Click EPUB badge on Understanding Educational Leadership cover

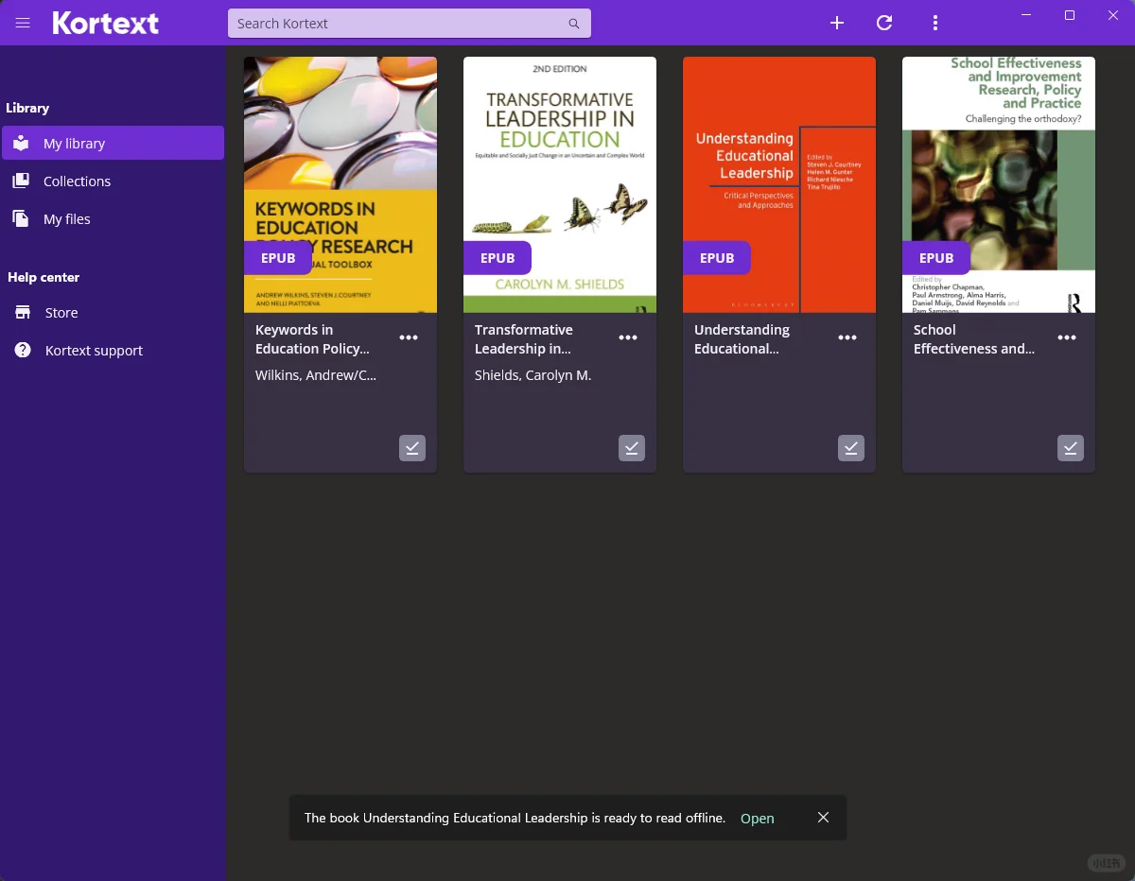click(717, 258)
